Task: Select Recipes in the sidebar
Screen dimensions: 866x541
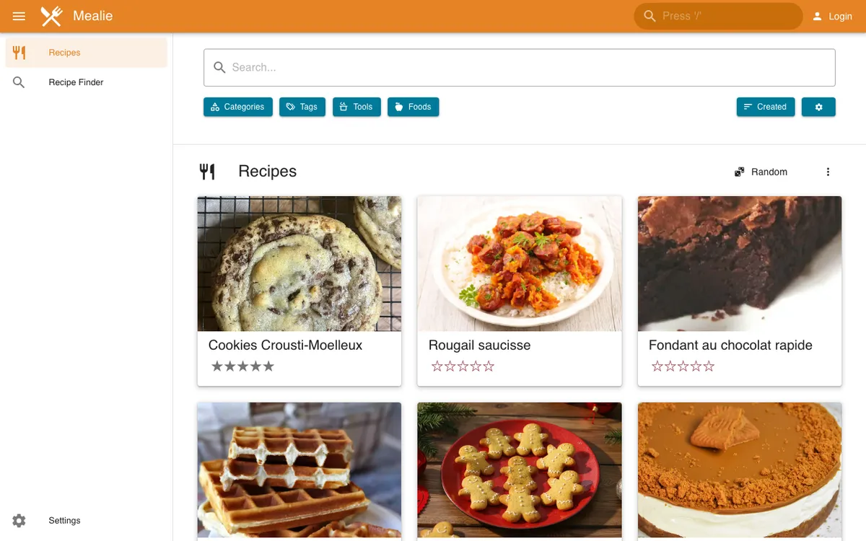Action: (87, 53)
